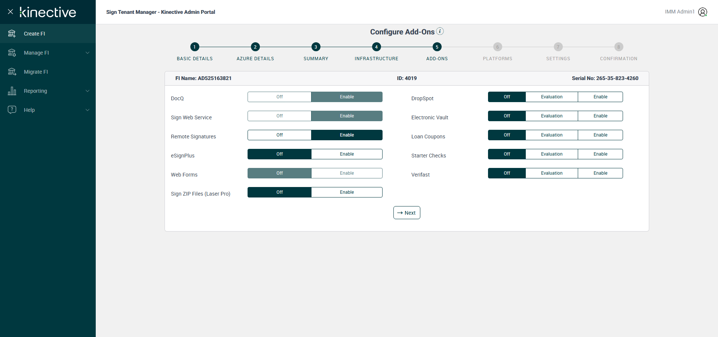
Task: Select the SUMMARY step label
Action: tap(316, 59)
